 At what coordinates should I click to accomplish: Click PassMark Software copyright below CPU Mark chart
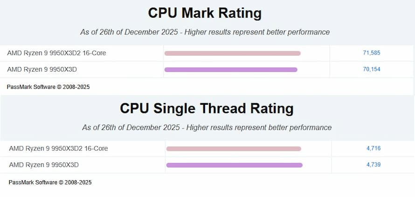point(48,87)
